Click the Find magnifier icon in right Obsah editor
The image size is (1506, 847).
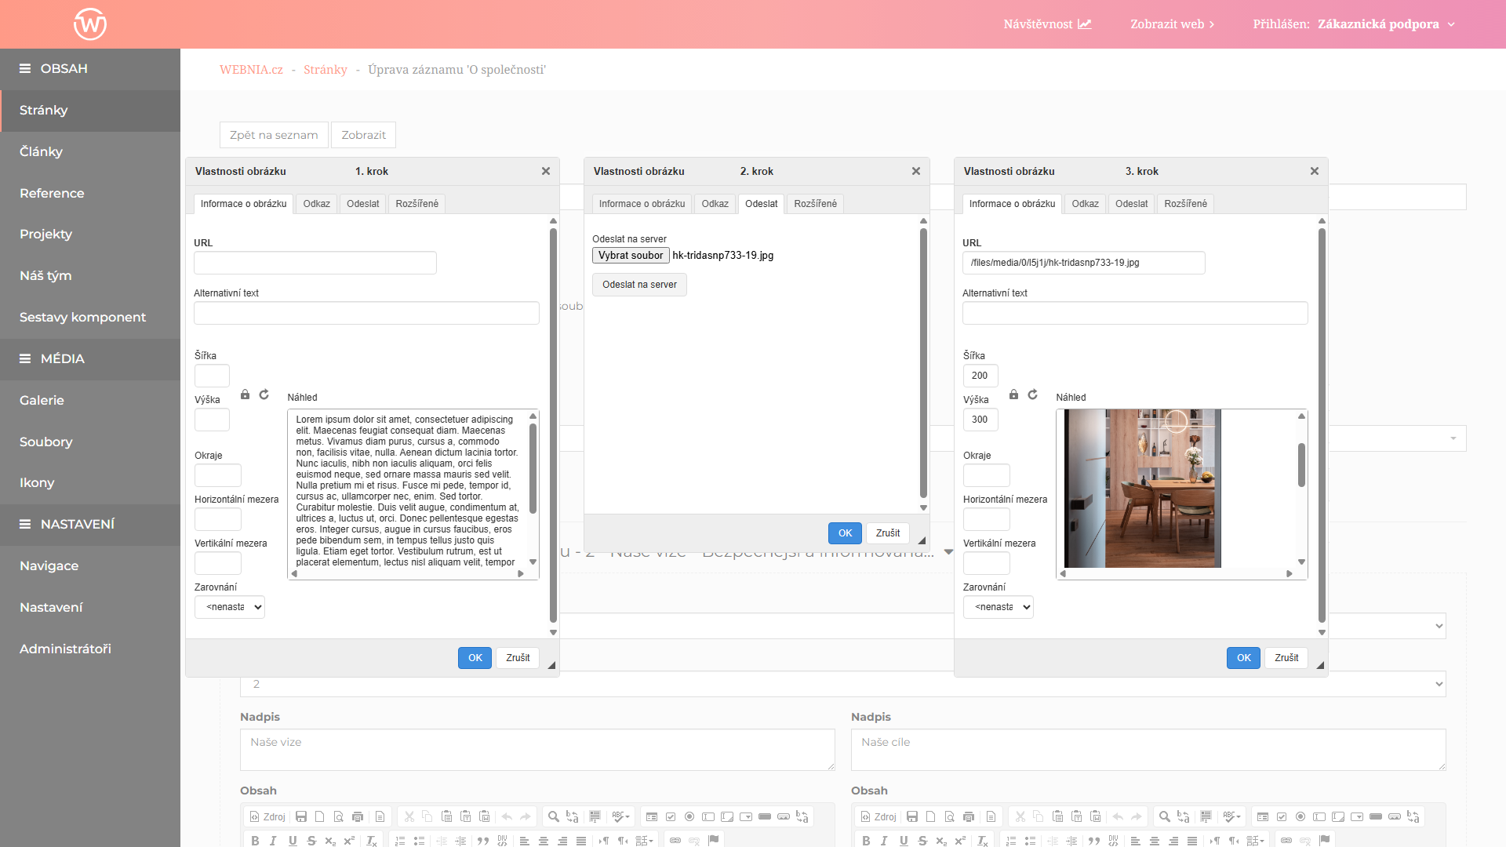point(1165,816)
